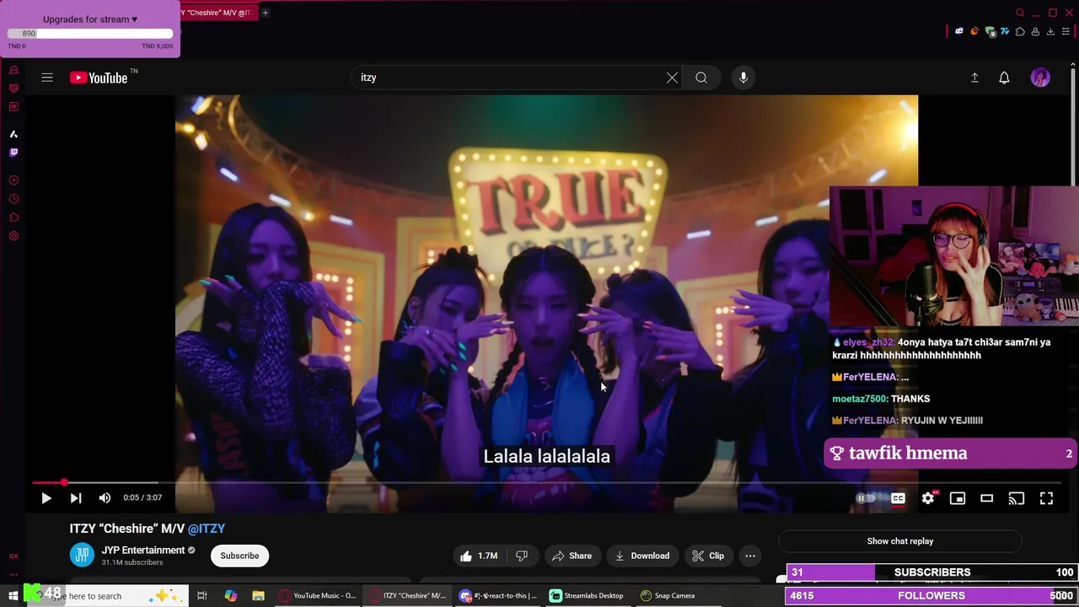
Task: Subscribe to JYP Entertainment
Action: 239,556
